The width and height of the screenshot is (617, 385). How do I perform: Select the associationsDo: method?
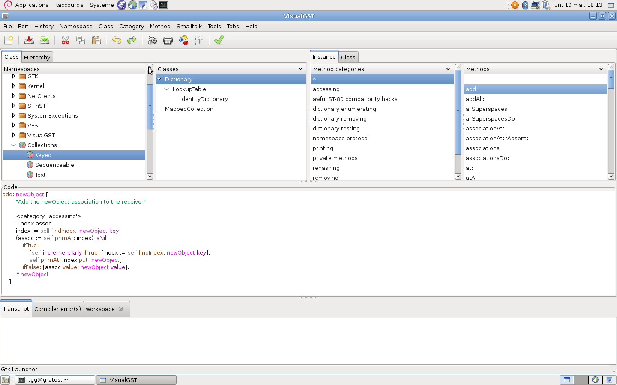coord(487,158)
